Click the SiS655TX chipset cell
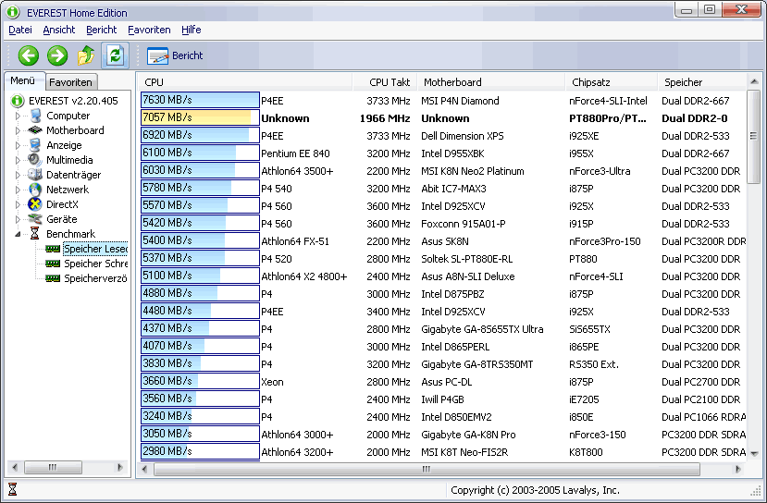767x503 pixels. click(x=589, y=329)
